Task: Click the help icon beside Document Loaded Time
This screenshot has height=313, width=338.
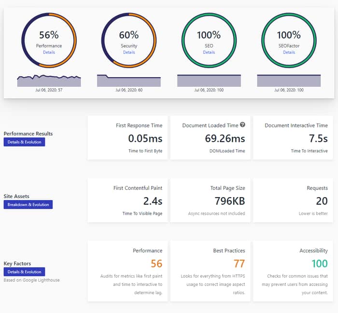Action: pos(242,125)
